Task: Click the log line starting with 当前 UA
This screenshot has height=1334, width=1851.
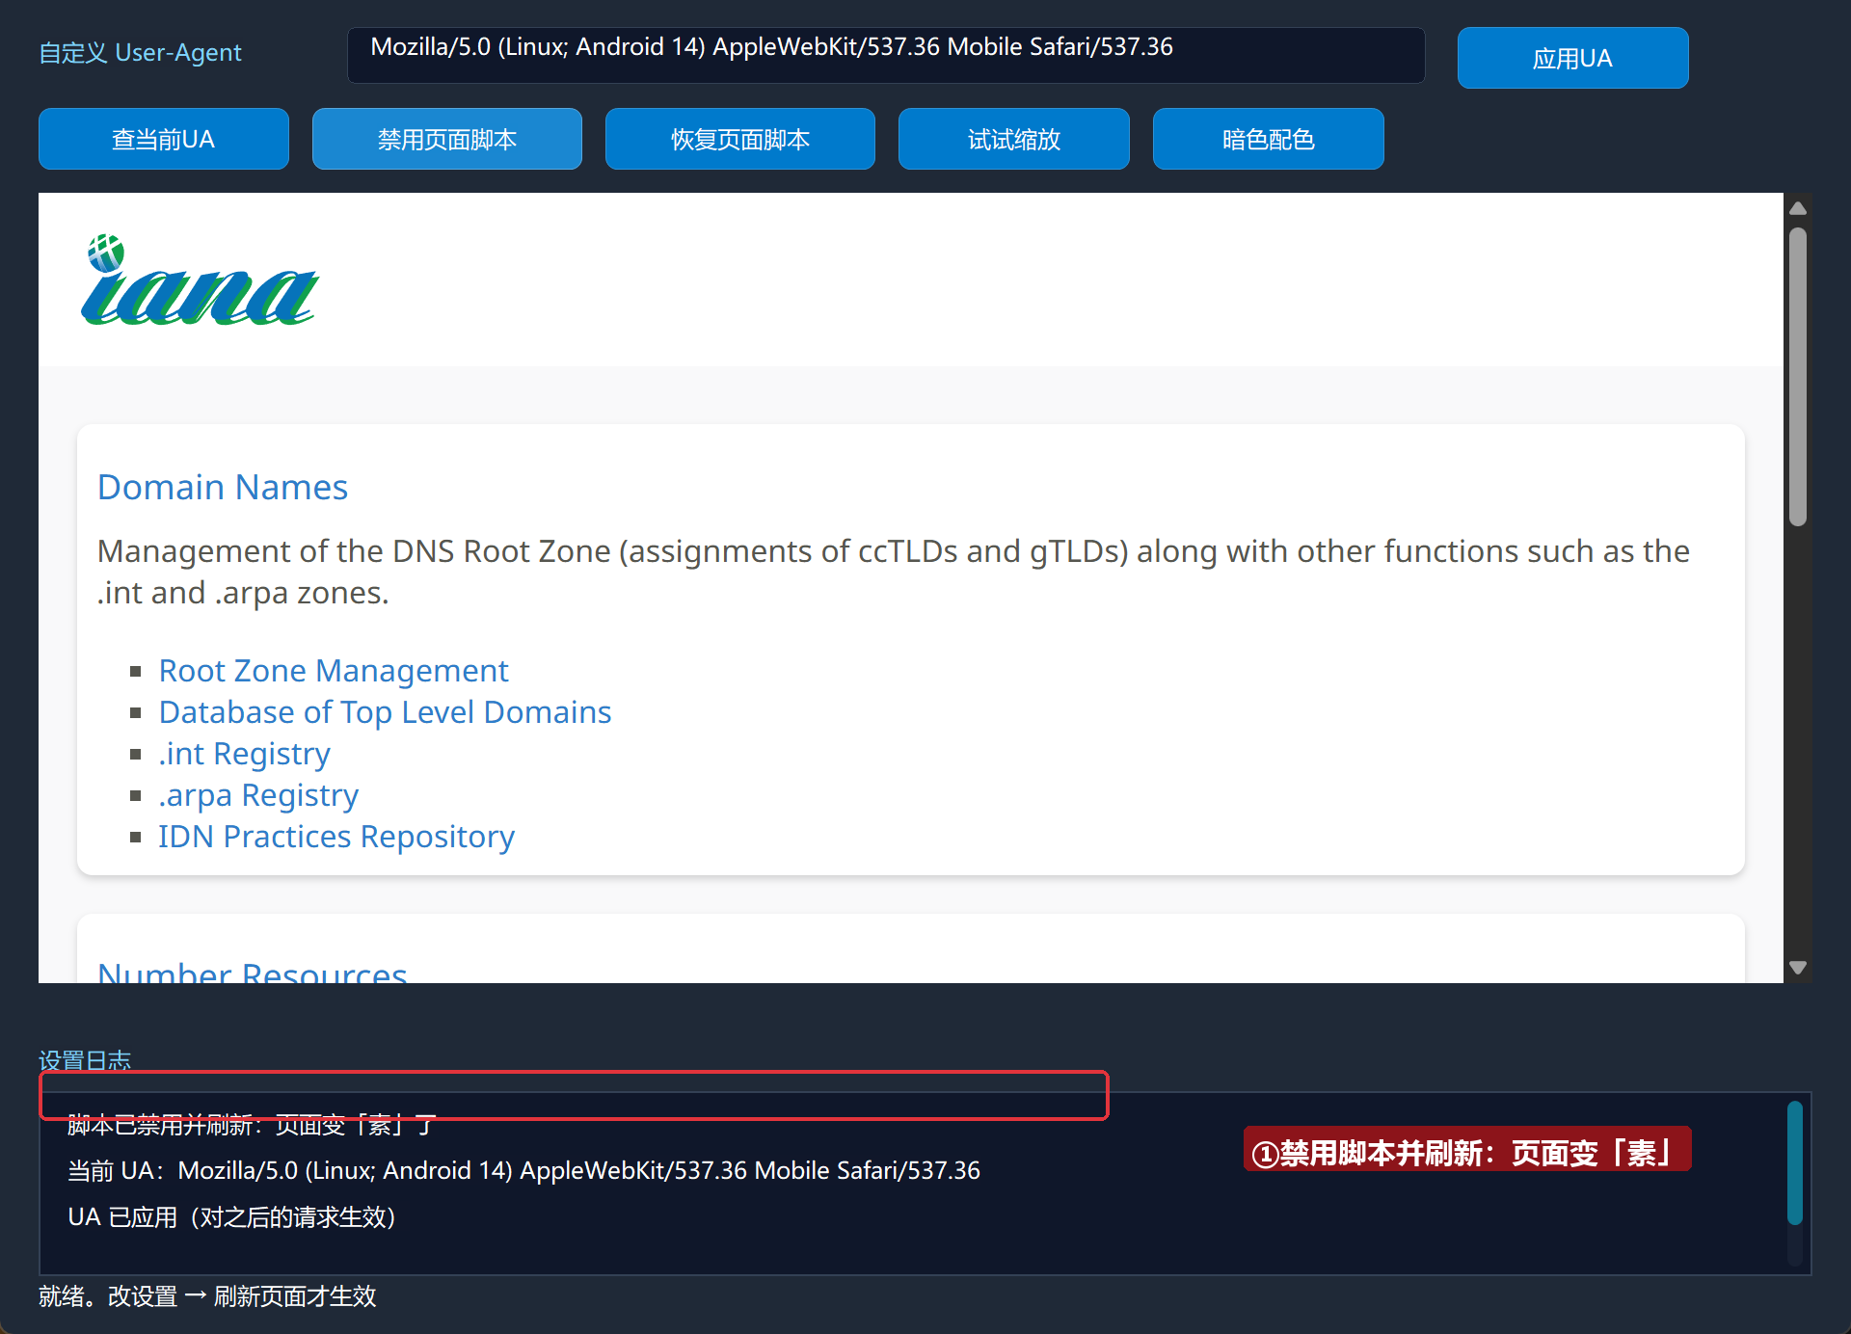Action: click(523, 1170)
